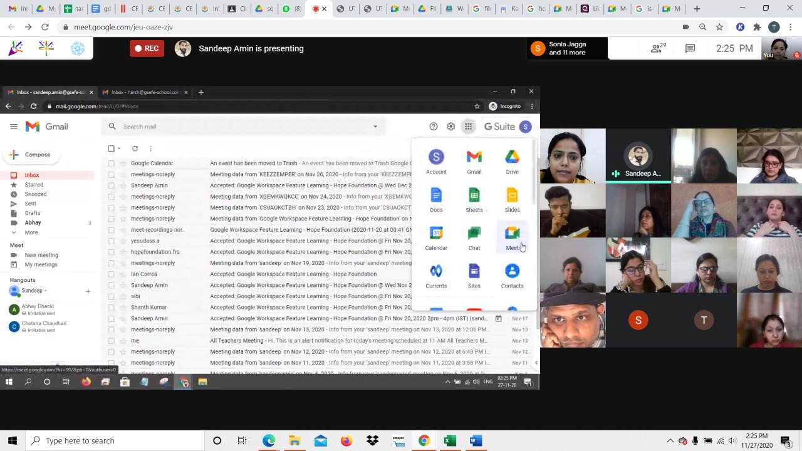Image resolution: width=802 pixels, height=451 pixels.
Task: Open Docs from the Google apps panel
Action: (436, 200)
